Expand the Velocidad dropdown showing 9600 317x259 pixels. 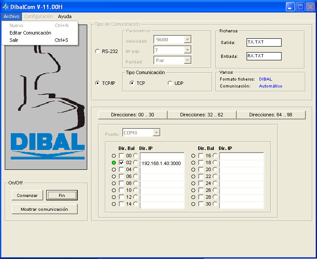click(187, 40)
